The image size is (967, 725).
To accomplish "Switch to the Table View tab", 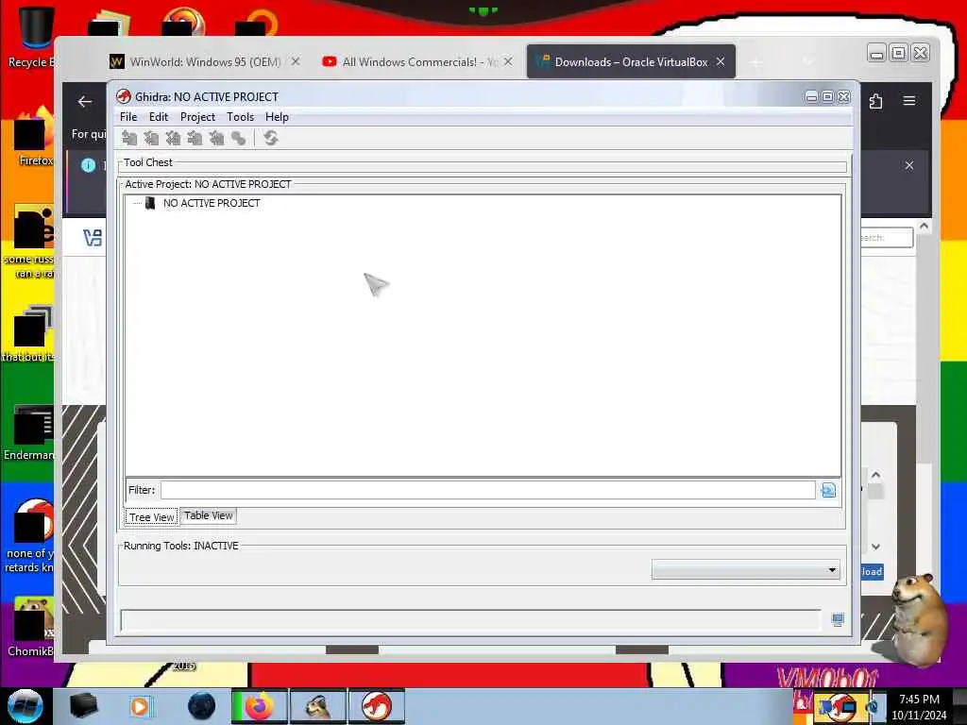I will pos(209,516).
